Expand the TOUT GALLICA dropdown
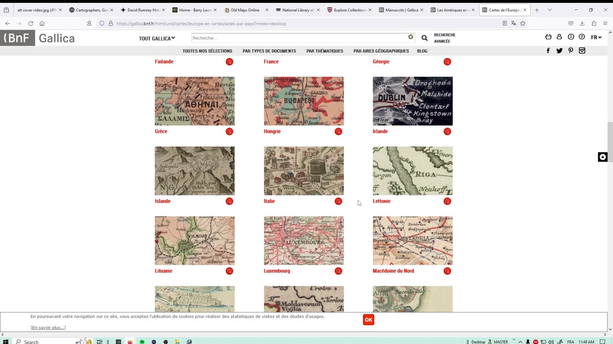The height and width of the screenshot is (344, 613). 157,38
